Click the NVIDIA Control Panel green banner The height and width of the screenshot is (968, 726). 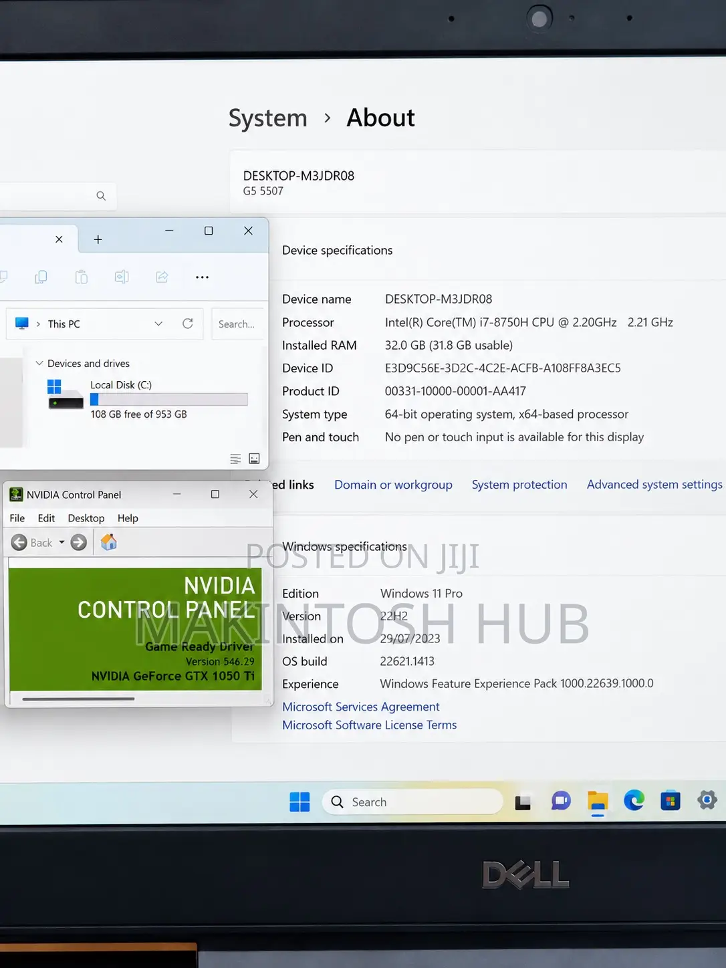pos(135,629)
